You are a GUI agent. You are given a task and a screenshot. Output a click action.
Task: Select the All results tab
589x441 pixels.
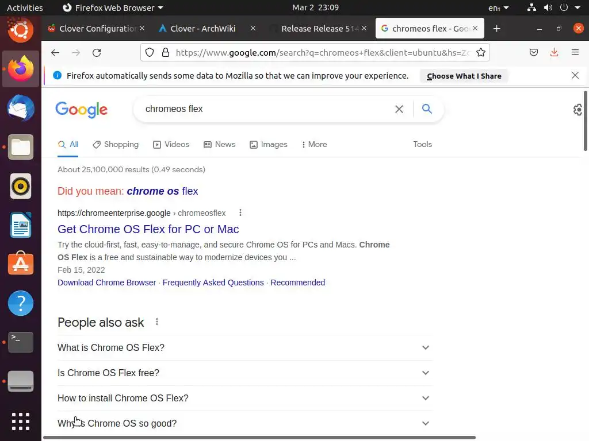pos(68,144)
